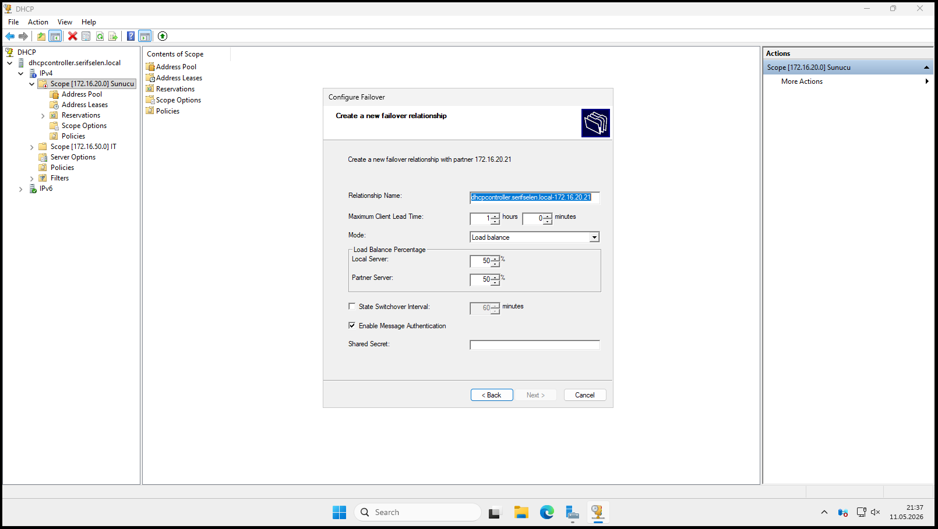Collapse the Scope section in Actions pane

pyautogui.click(x=926, y=68)
